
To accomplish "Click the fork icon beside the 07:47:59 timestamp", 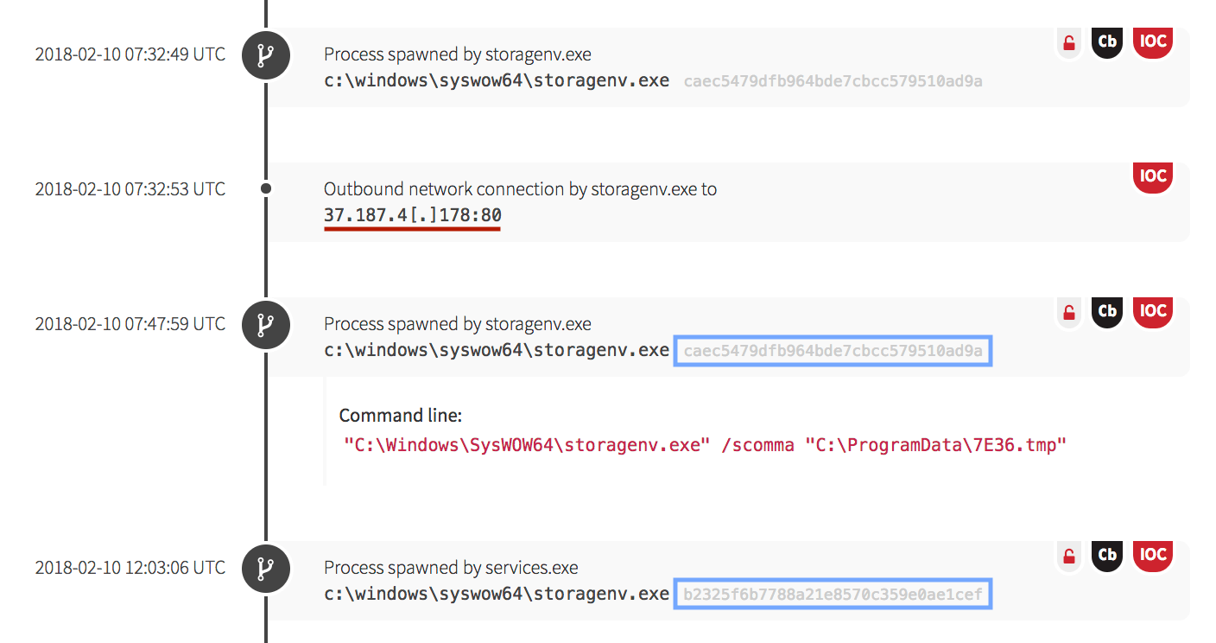I will [x=266, y=325].
